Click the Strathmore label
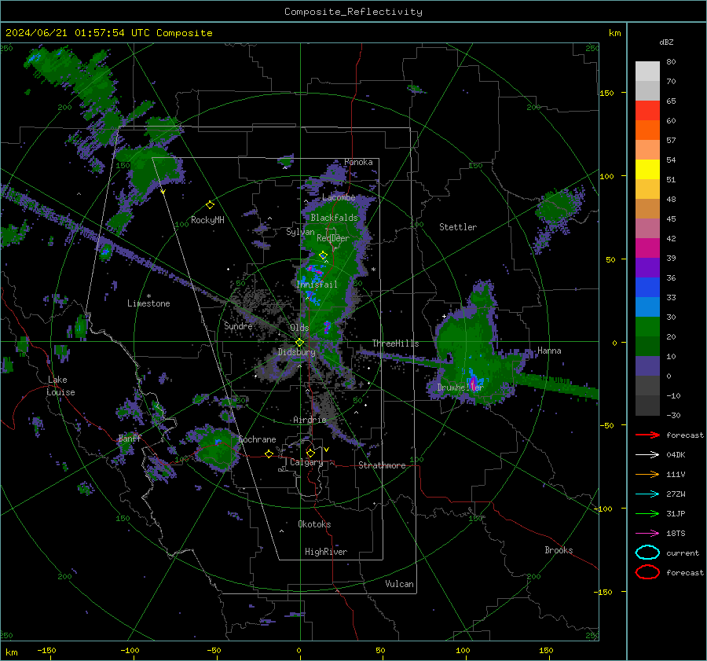The image size is (707, 661). [382, 465]
